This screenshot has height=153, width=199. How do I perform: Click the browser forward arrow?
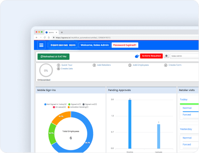[41, 38]
